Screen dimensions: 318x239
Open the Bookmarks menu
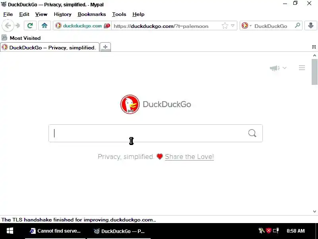click(92, 14)
